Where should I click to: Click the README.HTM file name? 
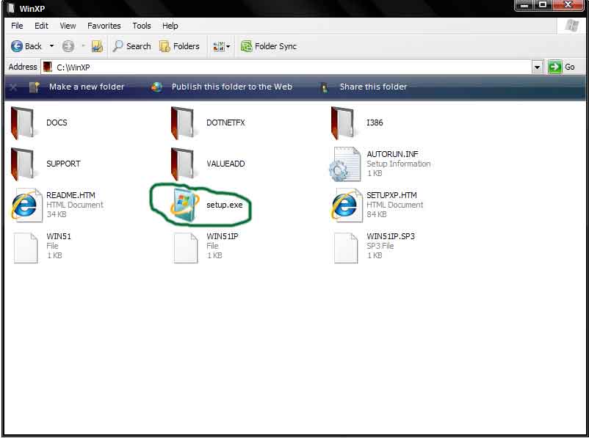point(71,195)
